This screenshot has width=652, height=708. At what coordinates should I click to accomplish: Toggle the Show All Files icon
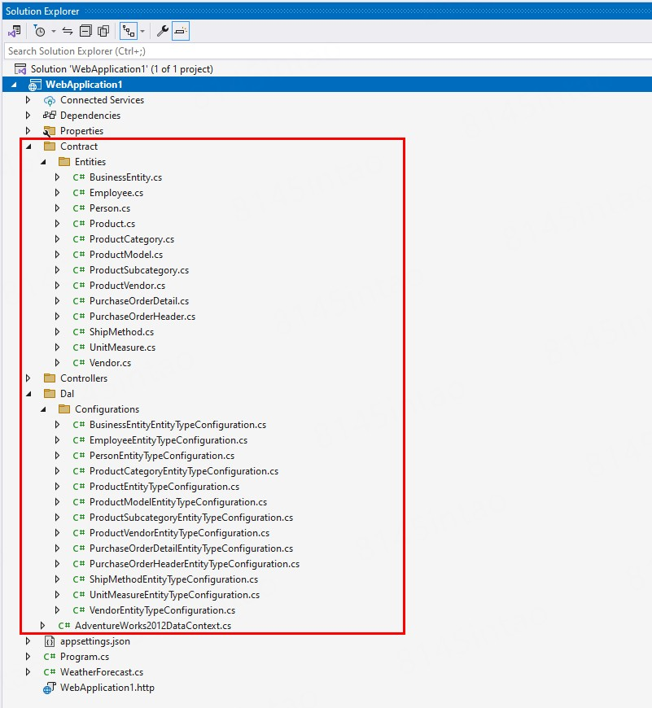pos(103,31)
